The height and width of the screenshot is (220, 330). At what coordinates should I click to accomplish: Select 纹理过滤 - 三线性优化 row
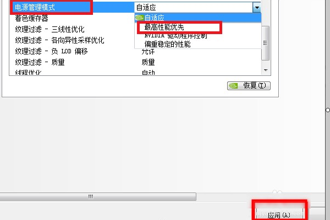pos(71,30)
